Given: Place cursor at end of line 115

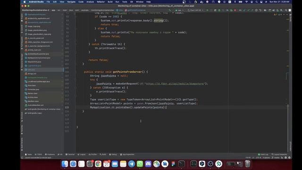Looking at the screenshot, I should tap(167, 107).
